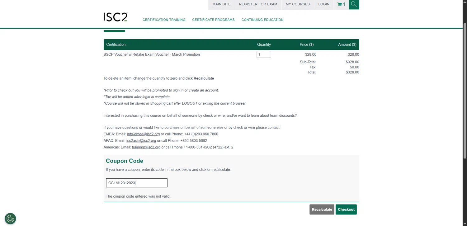
Task: Click the APAC phone number +852.5803.5662
Action: point(194,141)
